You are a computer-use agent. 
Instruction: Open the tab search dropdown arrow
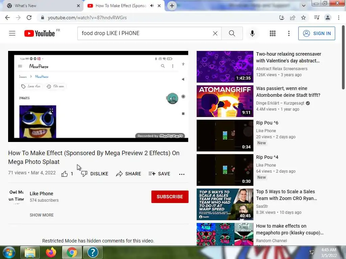point(304,6)
